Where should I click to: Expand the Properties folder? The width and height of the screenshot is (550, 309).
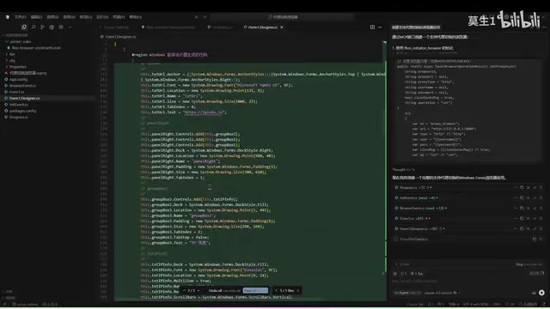coord(17,67)
